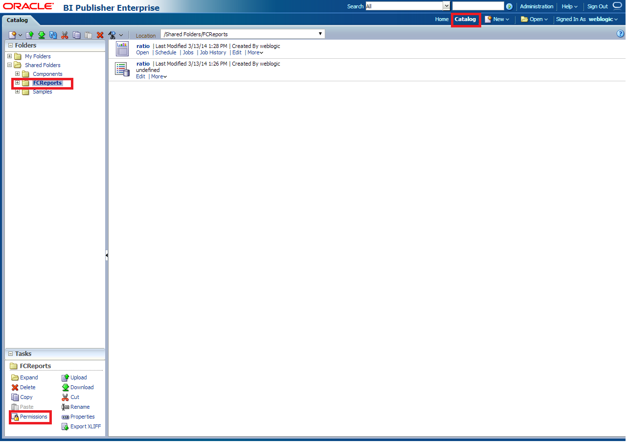Click Jobs under the ratio report
Screen dimensions: 626x444
188,52
